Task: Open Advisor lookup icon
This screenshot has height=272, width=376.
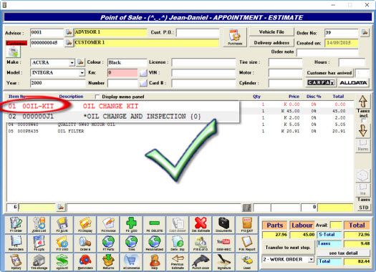Action: coord(69,32)
